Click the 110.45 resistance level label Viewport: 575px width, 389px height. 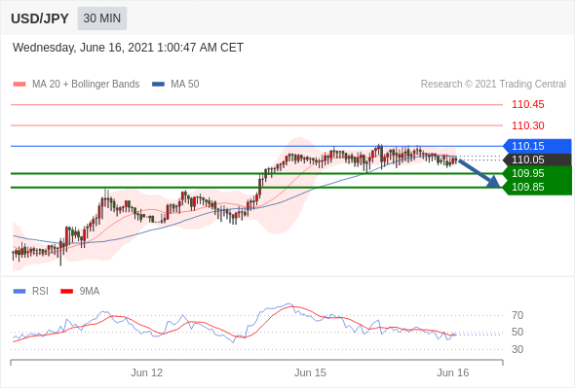(x=527, y=105)
